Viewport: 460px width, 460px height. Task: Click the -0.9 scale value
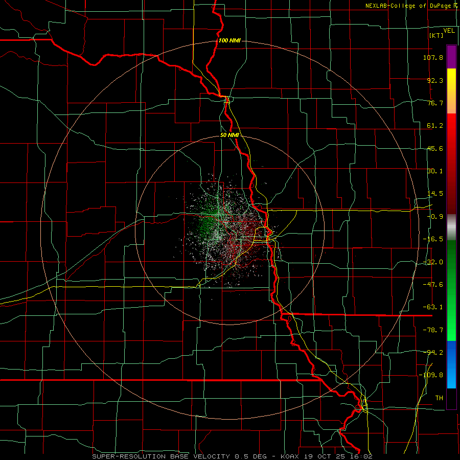tap(435, 217)
